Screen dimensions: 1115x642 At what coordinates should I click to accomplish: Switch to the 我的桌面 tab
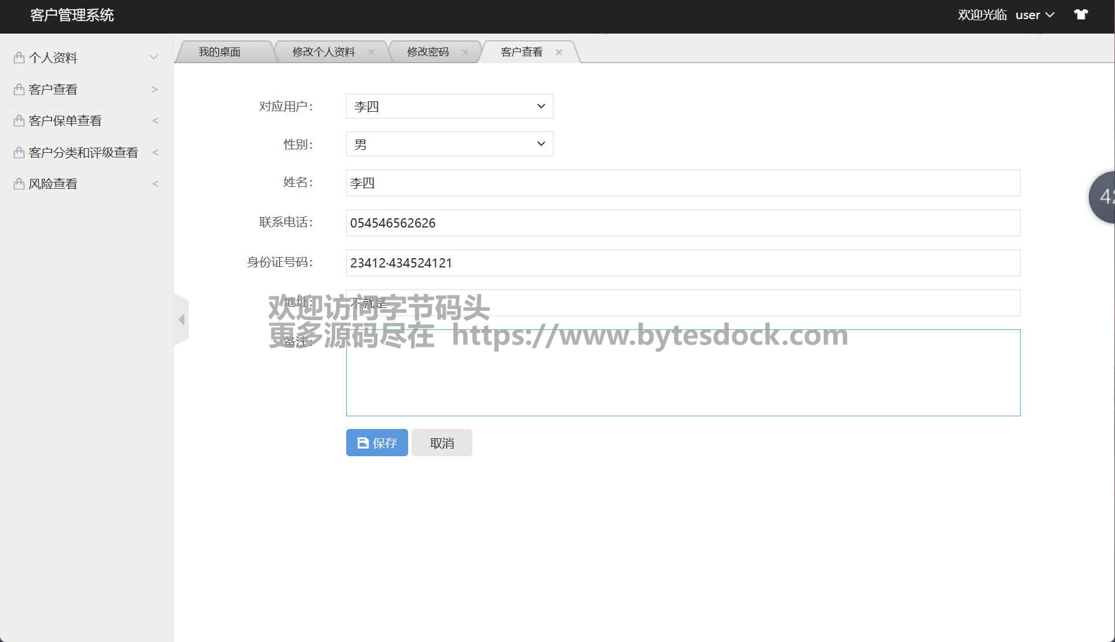219,52
